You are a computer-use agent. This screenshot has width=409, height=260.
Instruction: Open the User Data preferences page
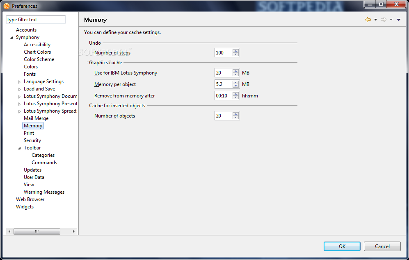click(x=34, y=177)
